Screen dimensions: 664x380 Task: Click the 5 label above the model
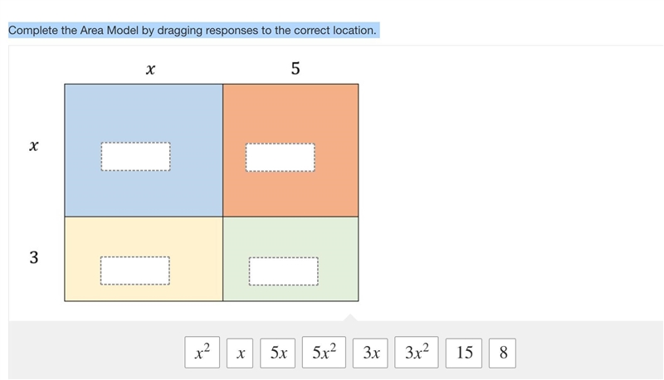tap(295, 68)
